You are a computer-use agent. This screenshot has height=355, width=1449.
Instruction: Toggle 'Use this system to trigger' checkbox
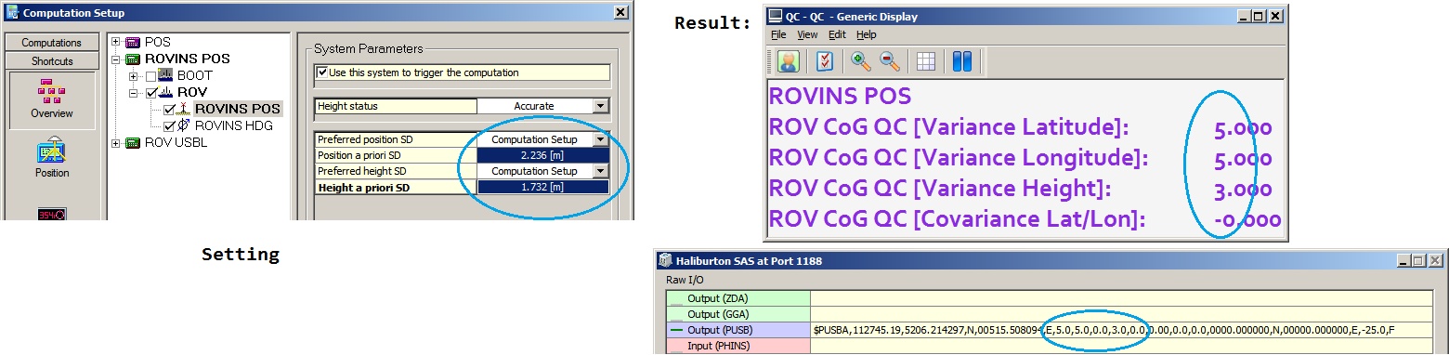pos(322,72)
